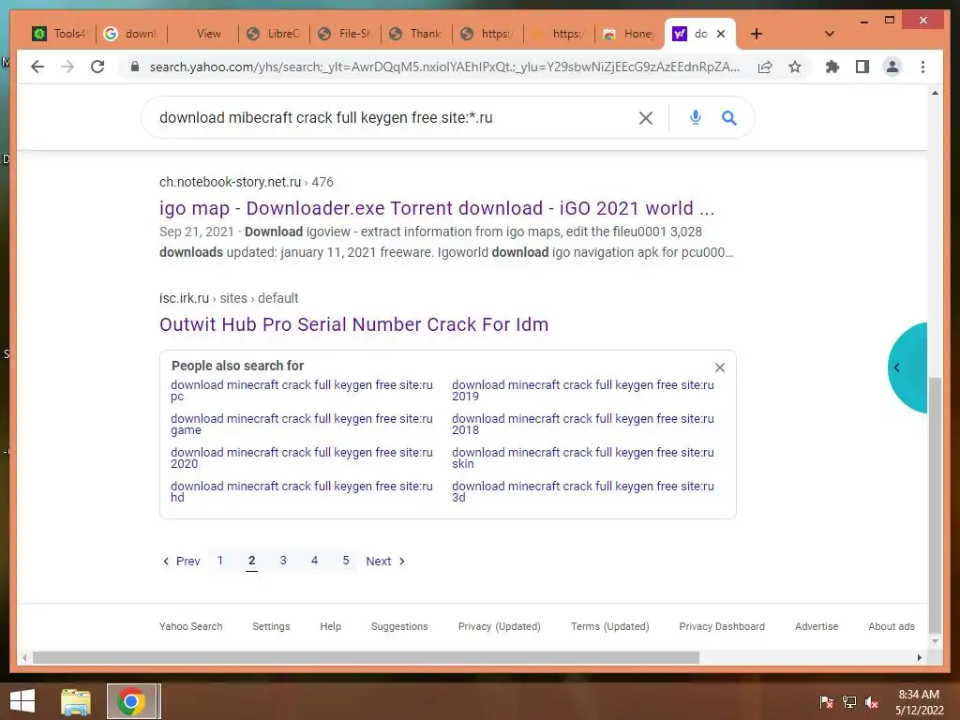Viewport: 960px width, 720px height.
Task: Go to results page 1
Action: coord(220,561)
